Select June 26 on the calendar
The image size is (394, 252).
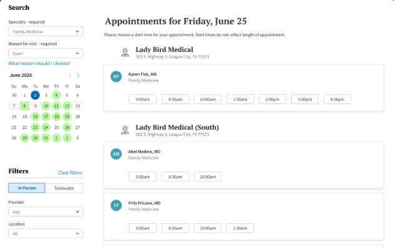tap(67, 127)
